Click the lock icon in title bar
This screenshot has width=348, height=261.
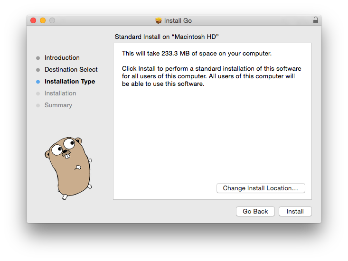point(316,20)
